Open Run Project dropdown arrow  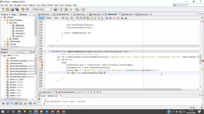click(x=74, y=9)
